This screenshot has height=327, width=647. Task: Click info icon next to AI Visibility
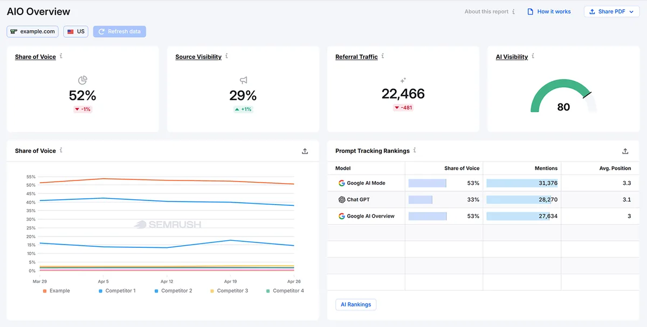pyautogui.click(x=533, y=56)
